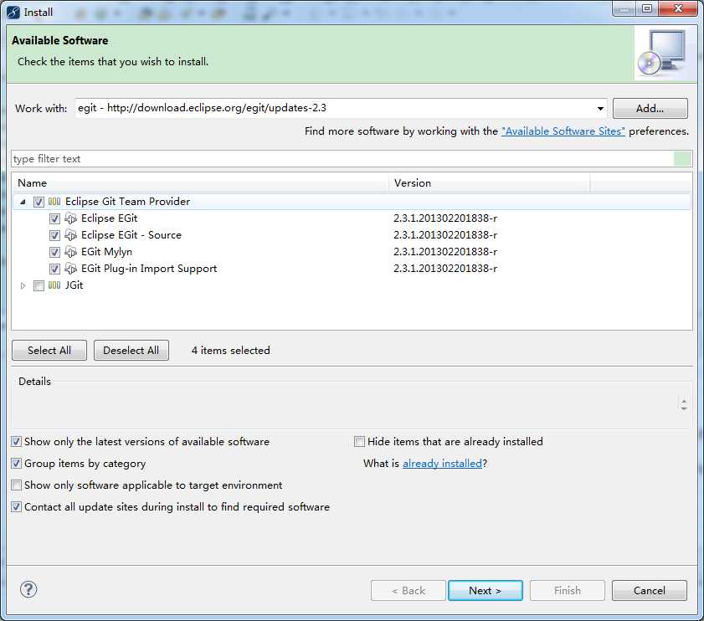This screenshot has height=621, width=704.
Task: Uncheck the EGit Mylyn checkbox
Action: 54,252
